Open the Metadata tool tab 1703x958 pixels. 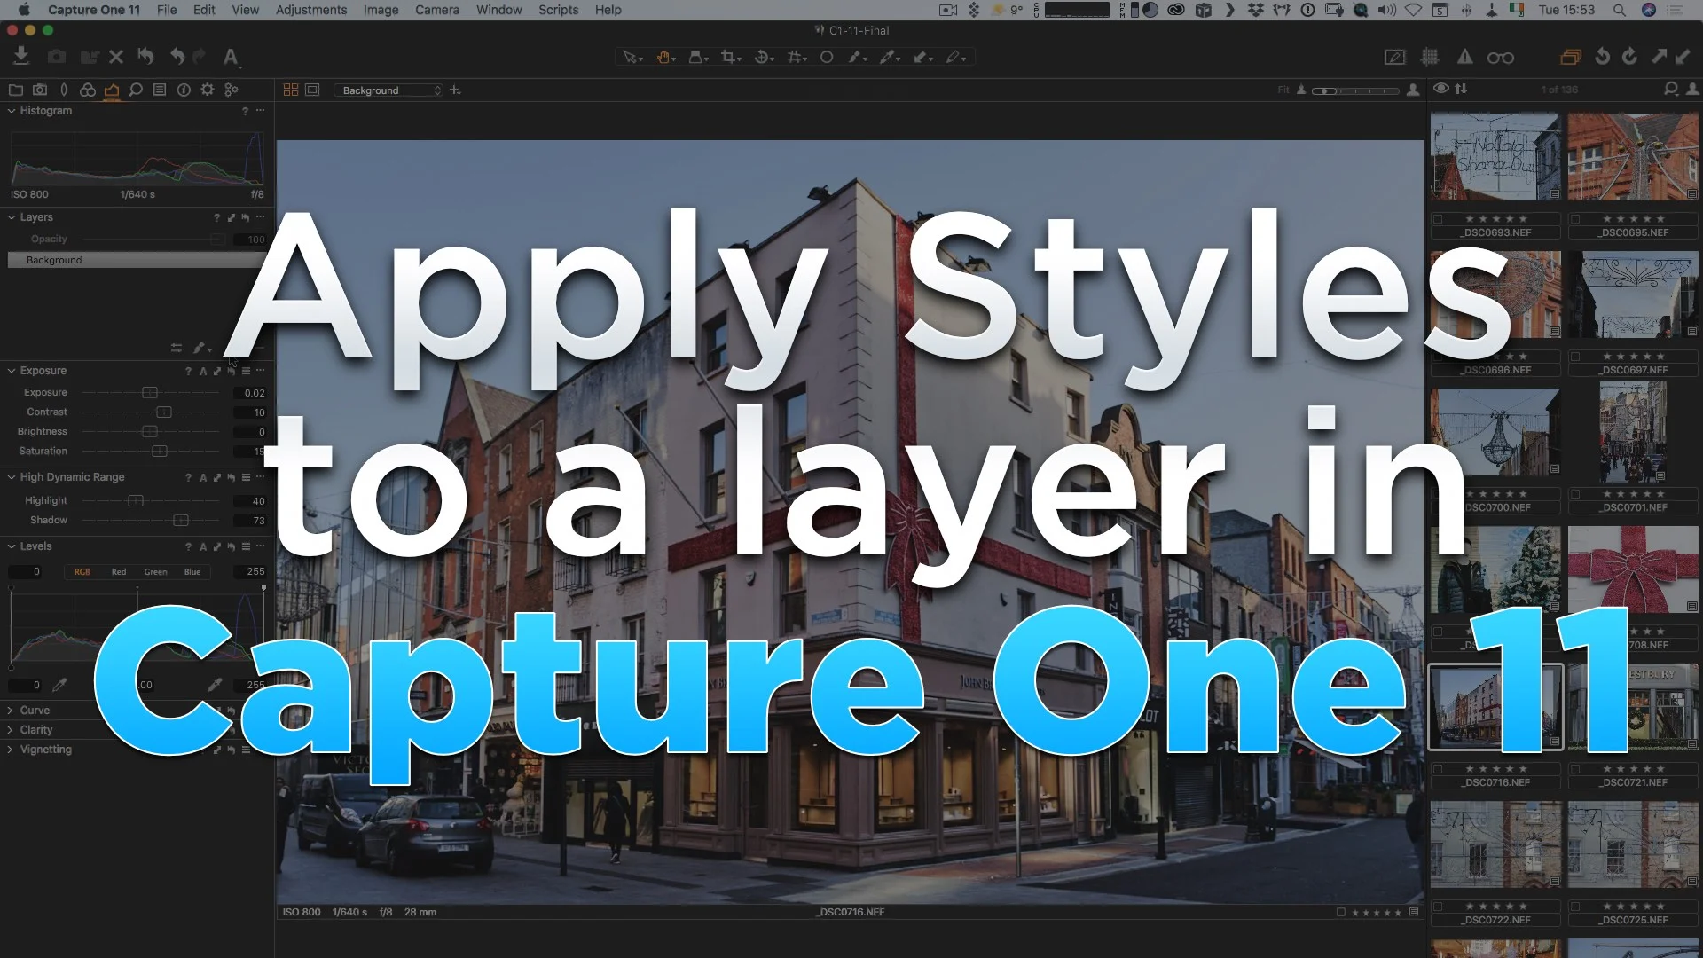point(159,90)
